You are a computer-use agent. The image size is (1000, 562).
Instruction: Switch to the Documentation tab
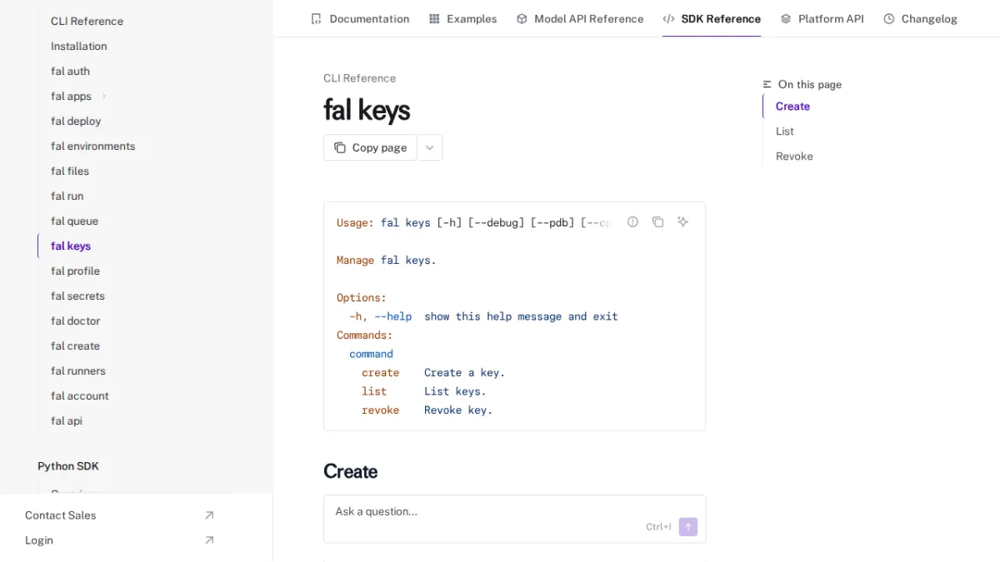(x=360, y=18)
